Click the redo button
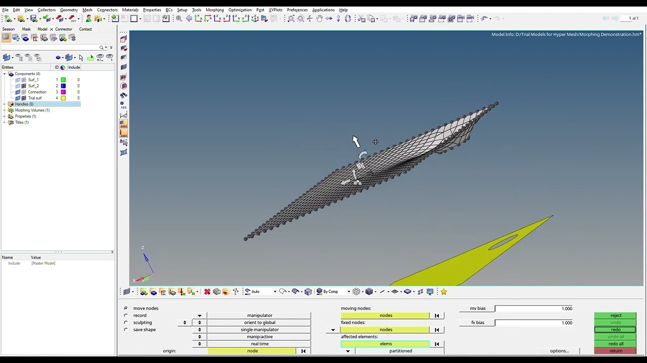Image resolution: width=647 pixels, height=363 pixels. point(615,330)
